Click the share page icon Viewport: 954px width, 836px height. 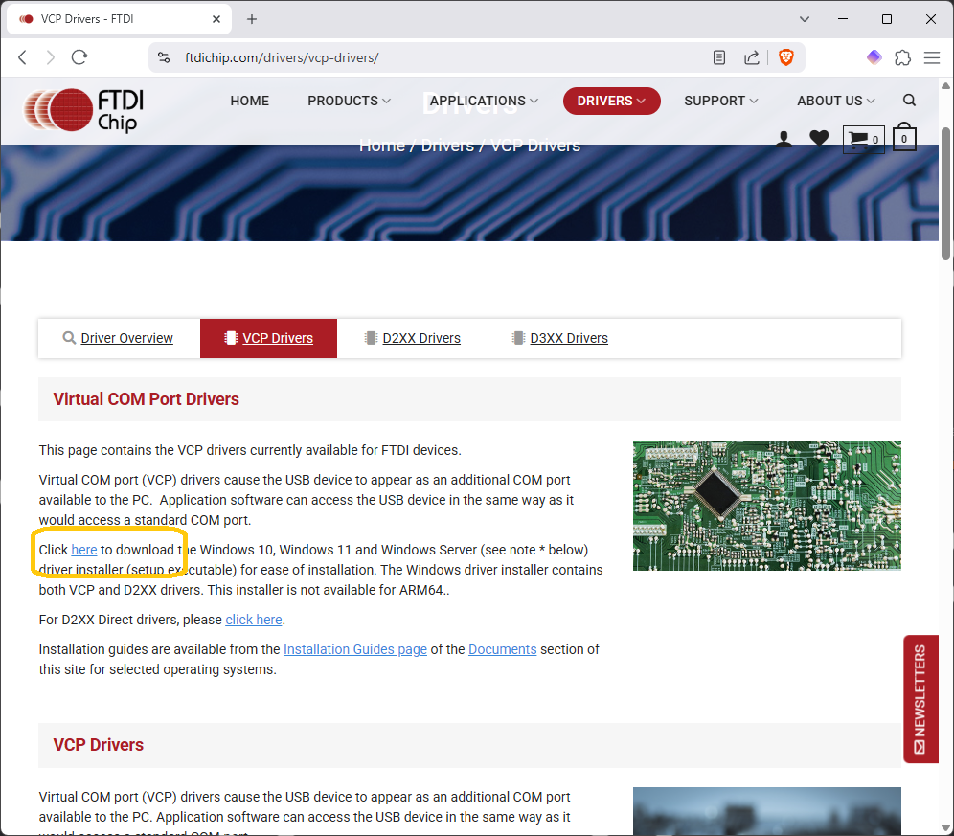point(751,57)
